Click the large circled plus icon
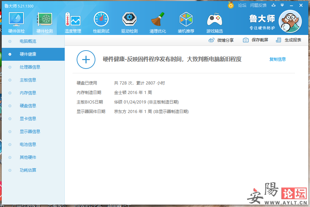 tap(86, 59)
